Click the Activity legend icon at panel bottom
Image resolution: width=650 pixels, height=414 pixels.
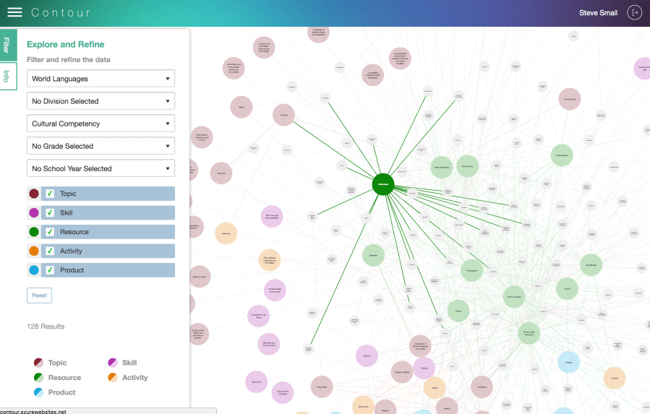[113, 378]
